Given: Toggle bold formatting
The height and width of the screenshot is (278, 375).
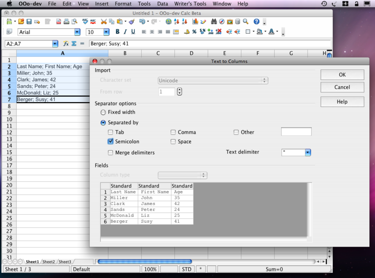Looking at the screenshot, I should click(118, 32).
